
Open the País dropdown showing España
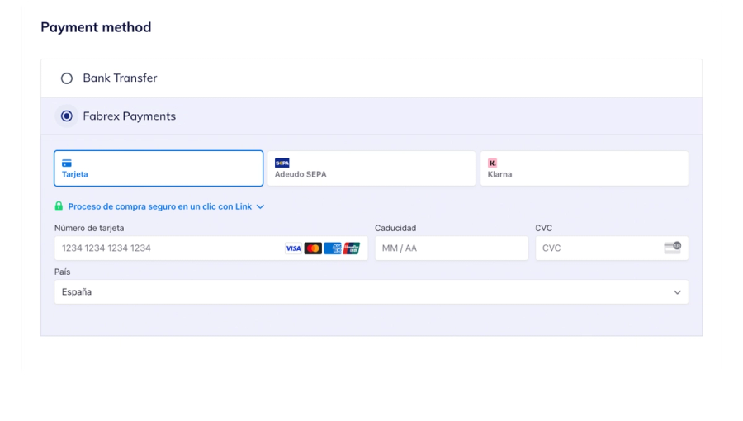point(371,291)
